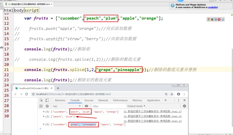View site information icon

click(x=33, y=94)
